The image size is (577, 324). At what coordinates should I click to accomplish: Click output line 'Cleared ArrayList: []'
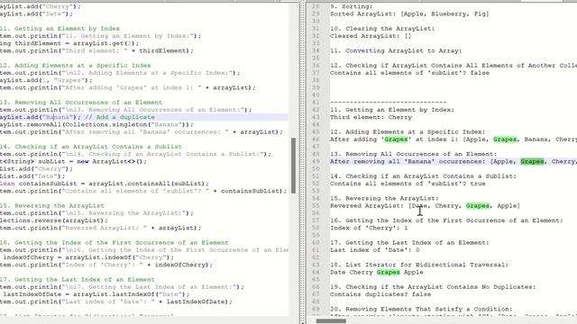(x=371, y=36)
